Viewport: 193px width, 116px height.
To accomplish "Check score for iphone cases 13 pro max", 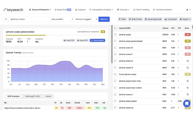I will coord(188,81).
